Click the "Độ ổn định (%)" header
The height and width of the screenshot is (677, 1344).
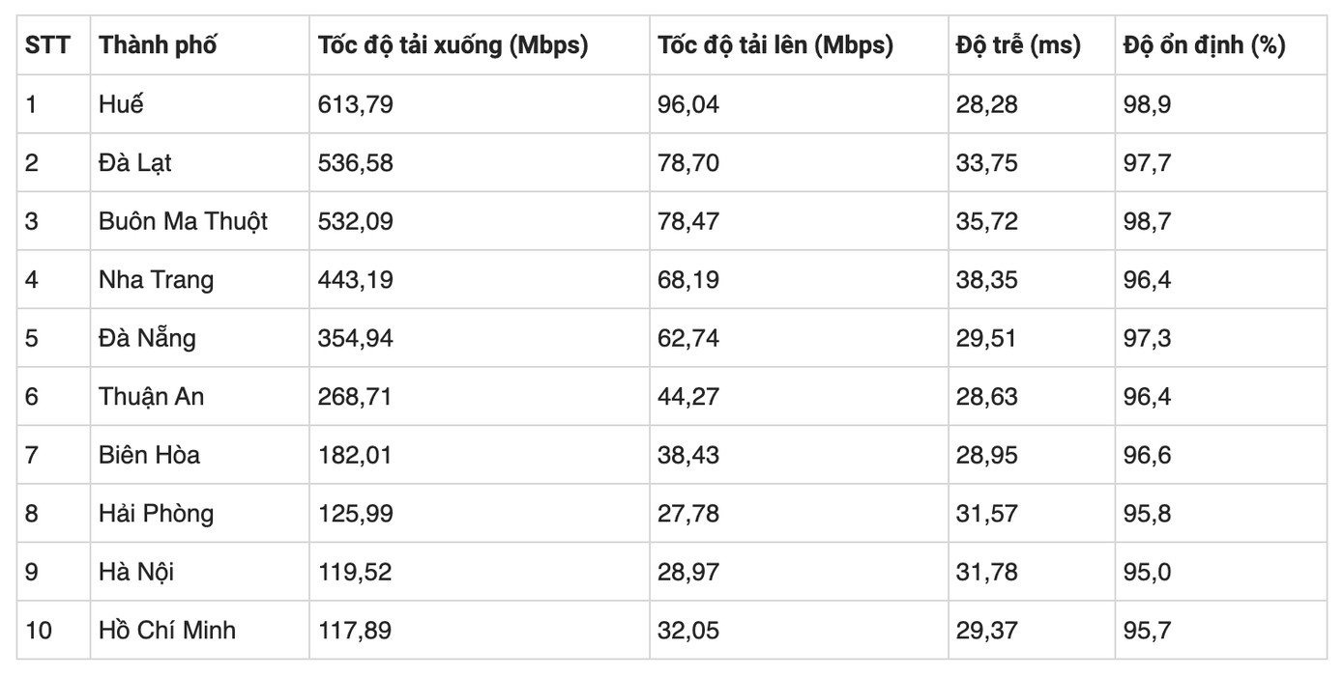1204,45
